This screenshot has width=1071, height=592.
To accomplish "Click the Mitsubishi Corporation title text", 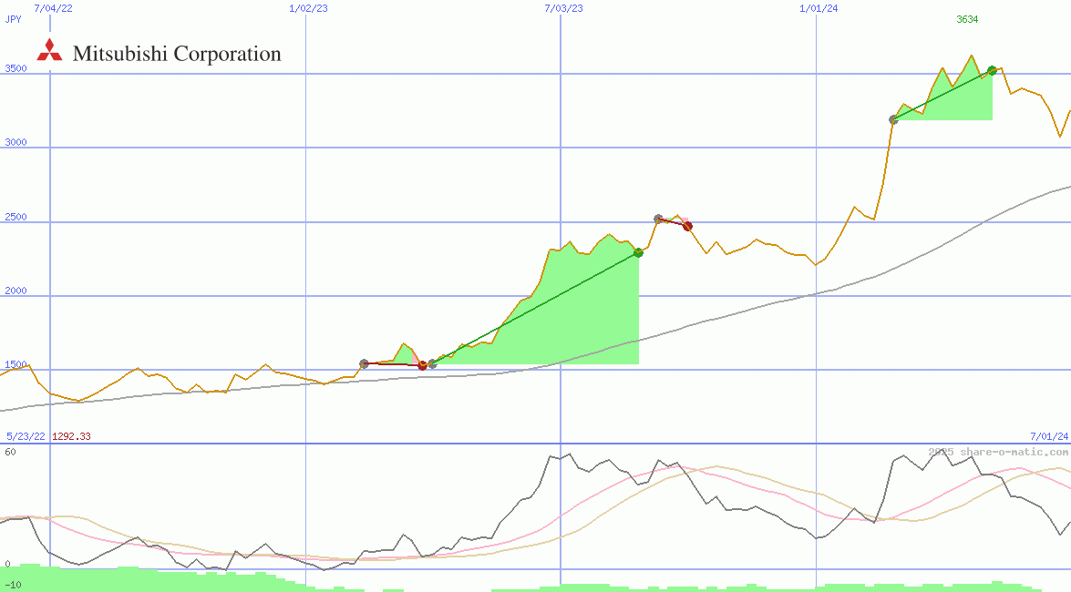I will (177, 54).
